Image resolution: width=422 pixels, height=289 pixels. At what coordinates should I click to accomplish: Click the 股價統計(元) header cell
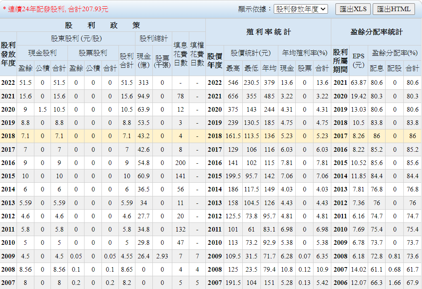(251, 53)
